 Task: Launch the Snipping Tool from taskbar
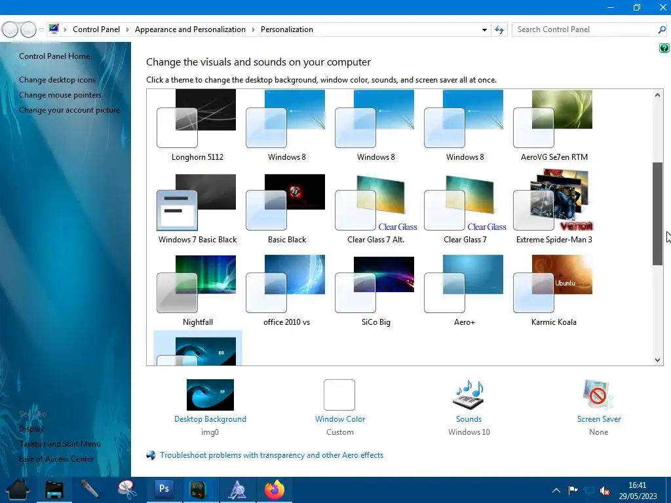coord(127,489)
